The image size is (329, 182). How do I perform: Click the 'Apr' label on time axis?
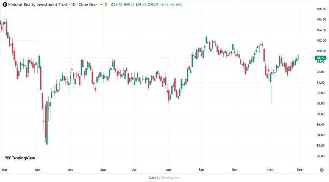click(x=37, y=170)
